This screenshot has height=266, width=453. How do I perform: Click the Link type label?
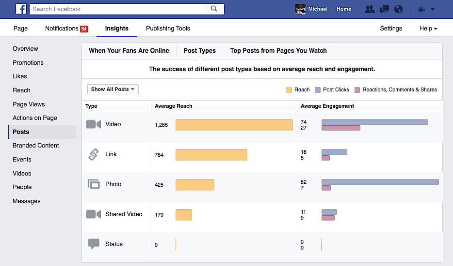pyautogui.click(x=111, y=154)
